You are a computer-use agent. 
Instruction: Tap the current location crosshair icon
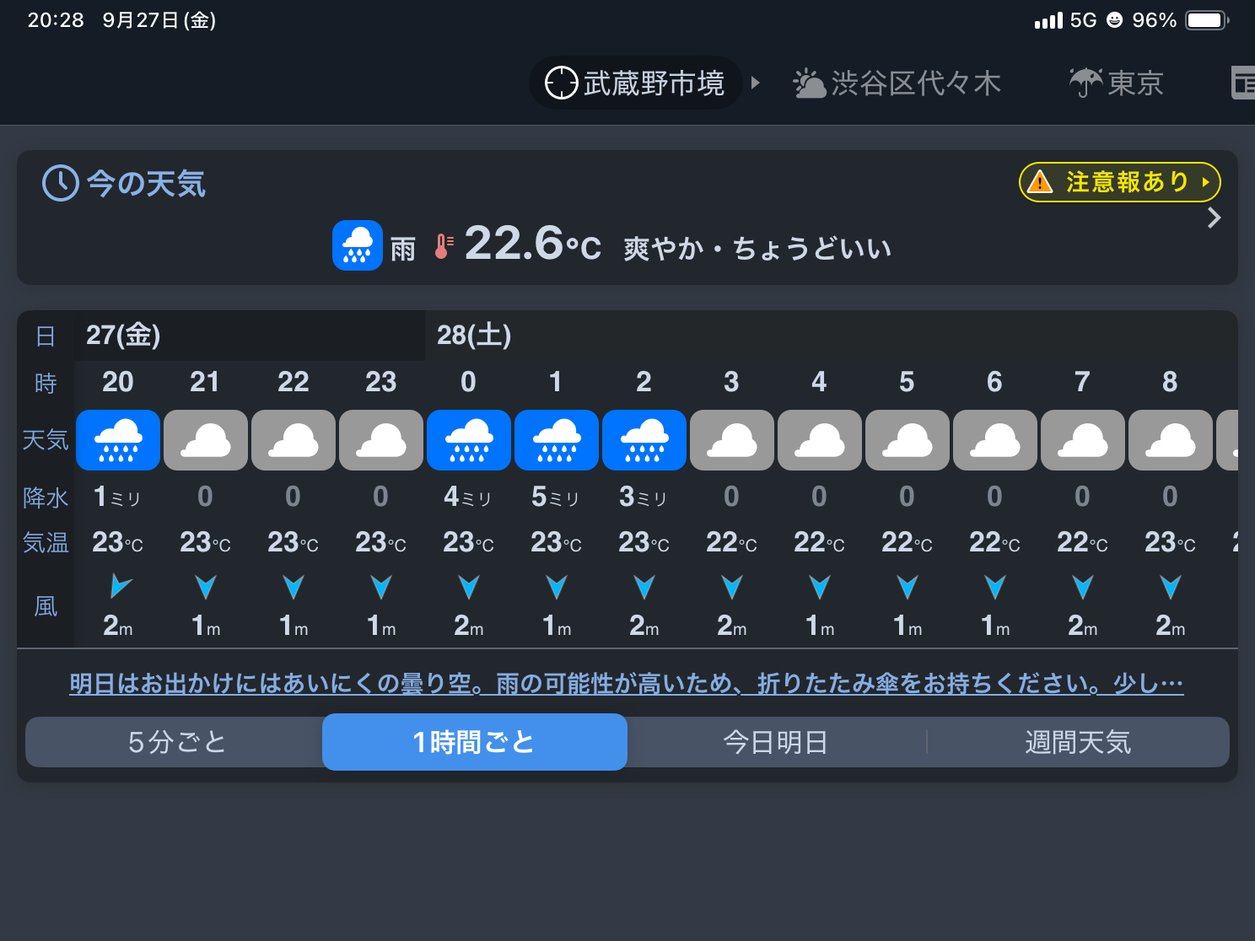[561, 83]
